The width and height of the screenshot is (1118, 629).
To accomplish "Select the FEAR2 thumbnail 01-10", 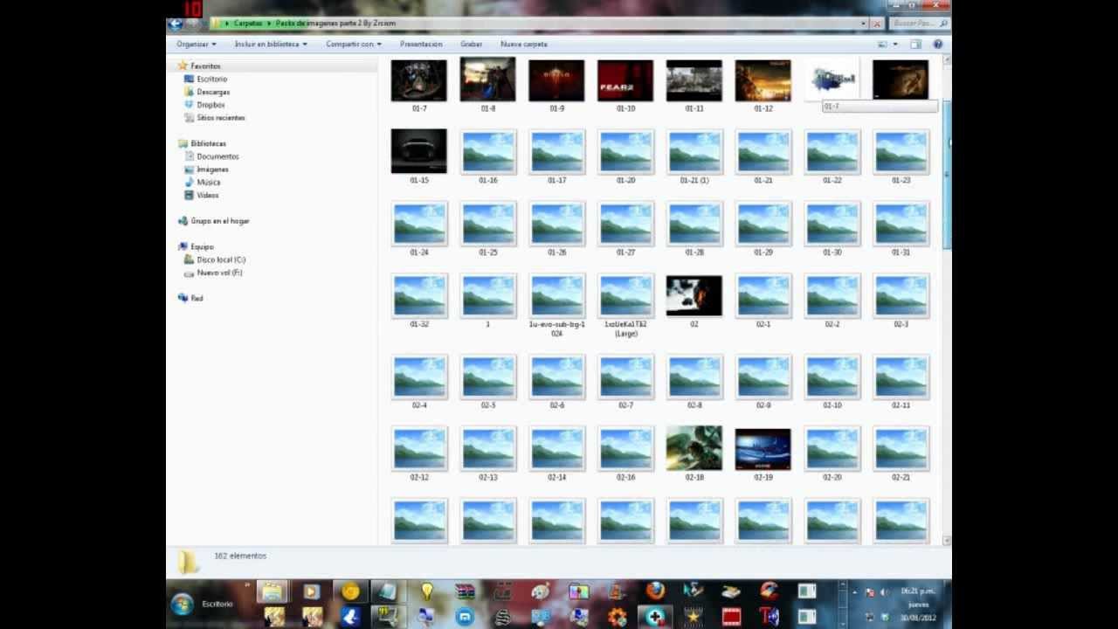I will [x=625, y=80].
